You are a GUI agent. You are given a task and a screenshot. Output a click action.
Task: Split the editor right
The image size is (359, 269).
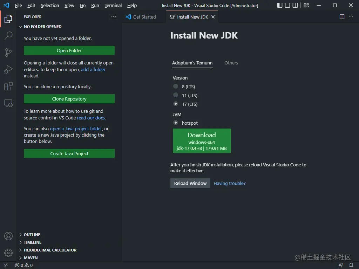(x=342, y=17)
